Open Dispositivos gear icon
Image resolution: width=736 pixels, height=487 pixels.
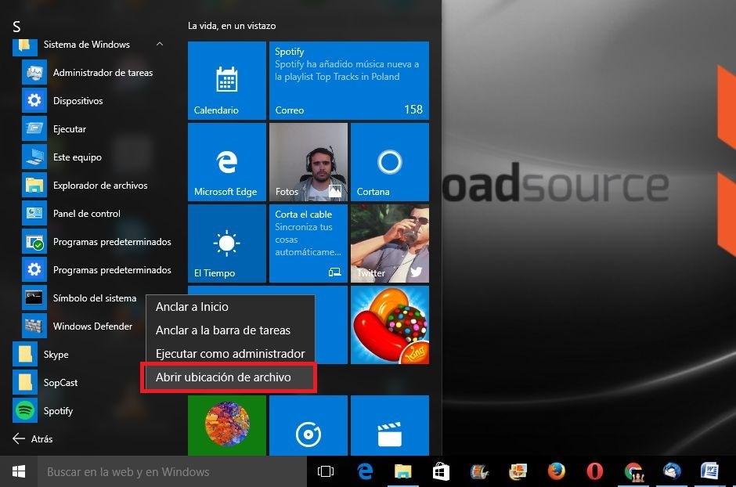pyautogui.click(x=34, y=101)
